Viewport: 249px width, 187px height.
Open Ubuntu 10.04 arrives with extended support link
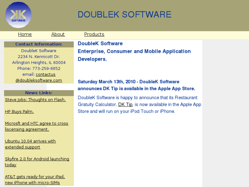point(30,144)
